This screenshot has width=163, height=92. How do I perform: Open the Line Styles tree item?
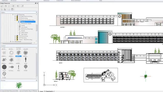(24, 27)
